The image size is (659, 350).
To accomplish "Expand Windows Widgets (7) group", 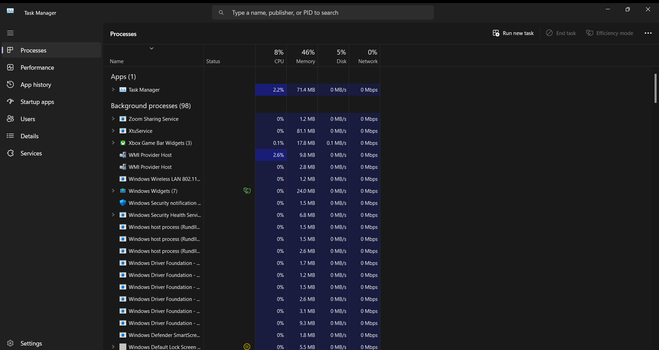I will click(113, 191).
